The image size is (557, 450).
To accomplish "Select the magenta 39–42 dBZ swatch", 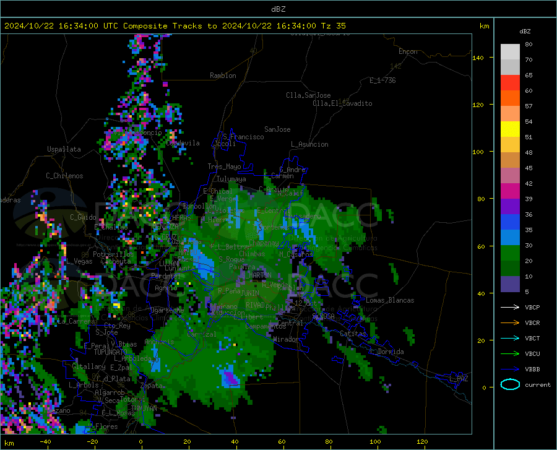I will pos(510,191).
